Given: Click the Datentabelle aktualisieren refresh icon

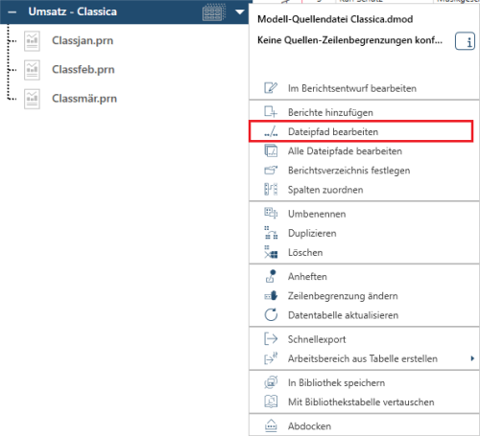Looking at the screenshot, I should (x=271, y=315).
